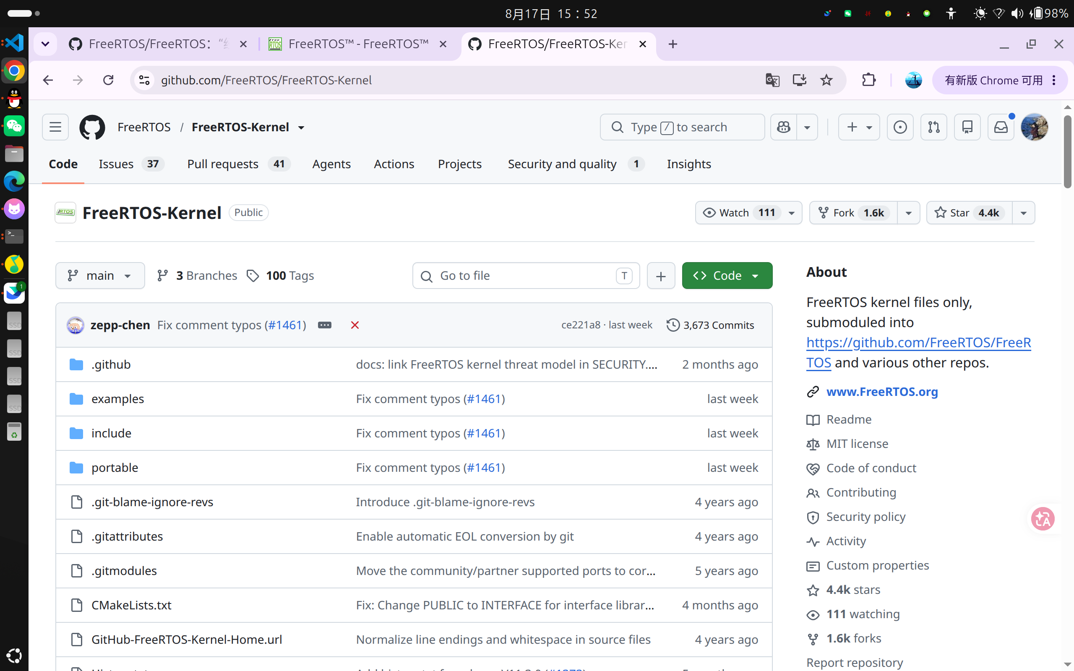
Task: Click zepp-chen's avatar in commit row
Action: click(x=76, y=325)
